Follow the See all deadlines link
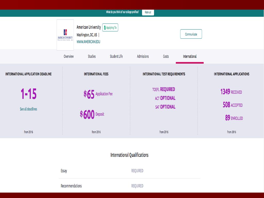This screenshot has width=264, height=198. (28, 109)
